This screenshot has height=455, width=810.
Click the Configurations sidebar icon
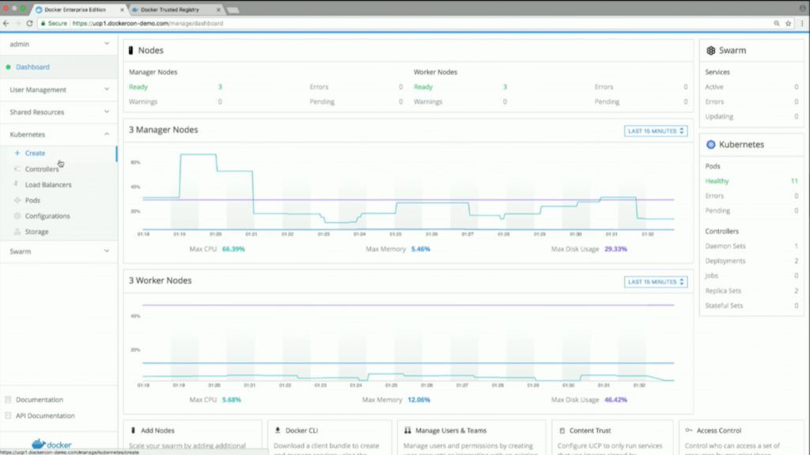click(17, 216)
